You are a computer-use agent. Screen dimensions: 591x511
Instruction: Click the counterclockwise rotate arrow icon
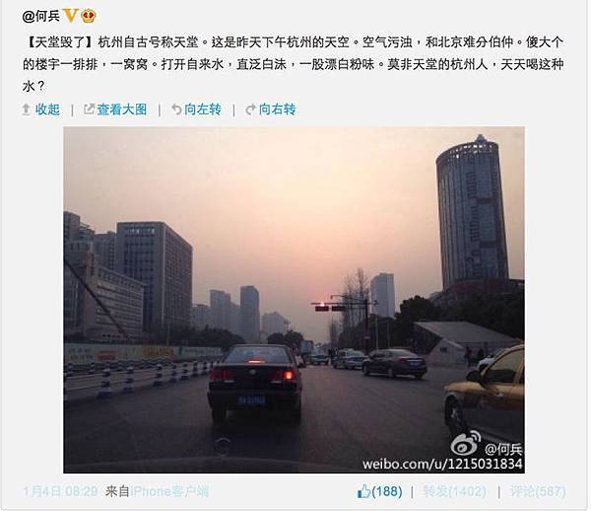[x=176, y=109]
